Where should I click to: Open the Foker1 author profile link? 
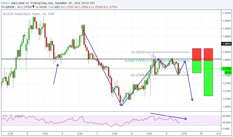(5, 3)
